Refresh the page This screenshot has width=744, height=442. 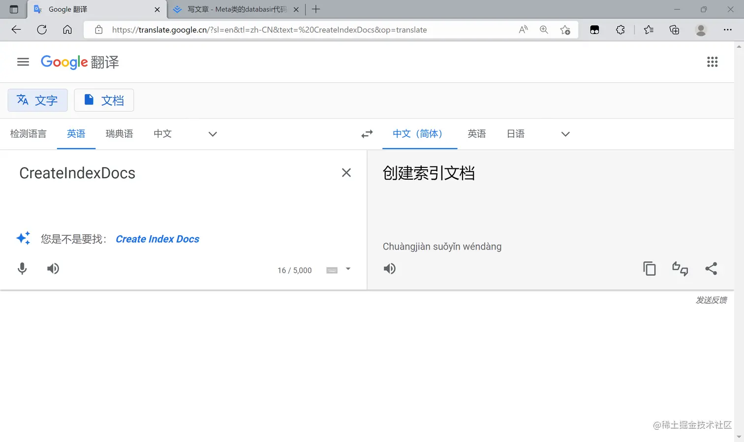[x=42, y=30]
